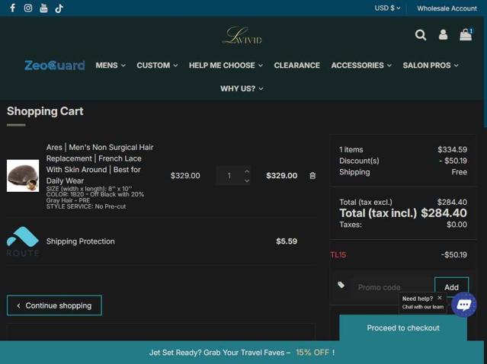Click the Add promo code button

(451, 287)
